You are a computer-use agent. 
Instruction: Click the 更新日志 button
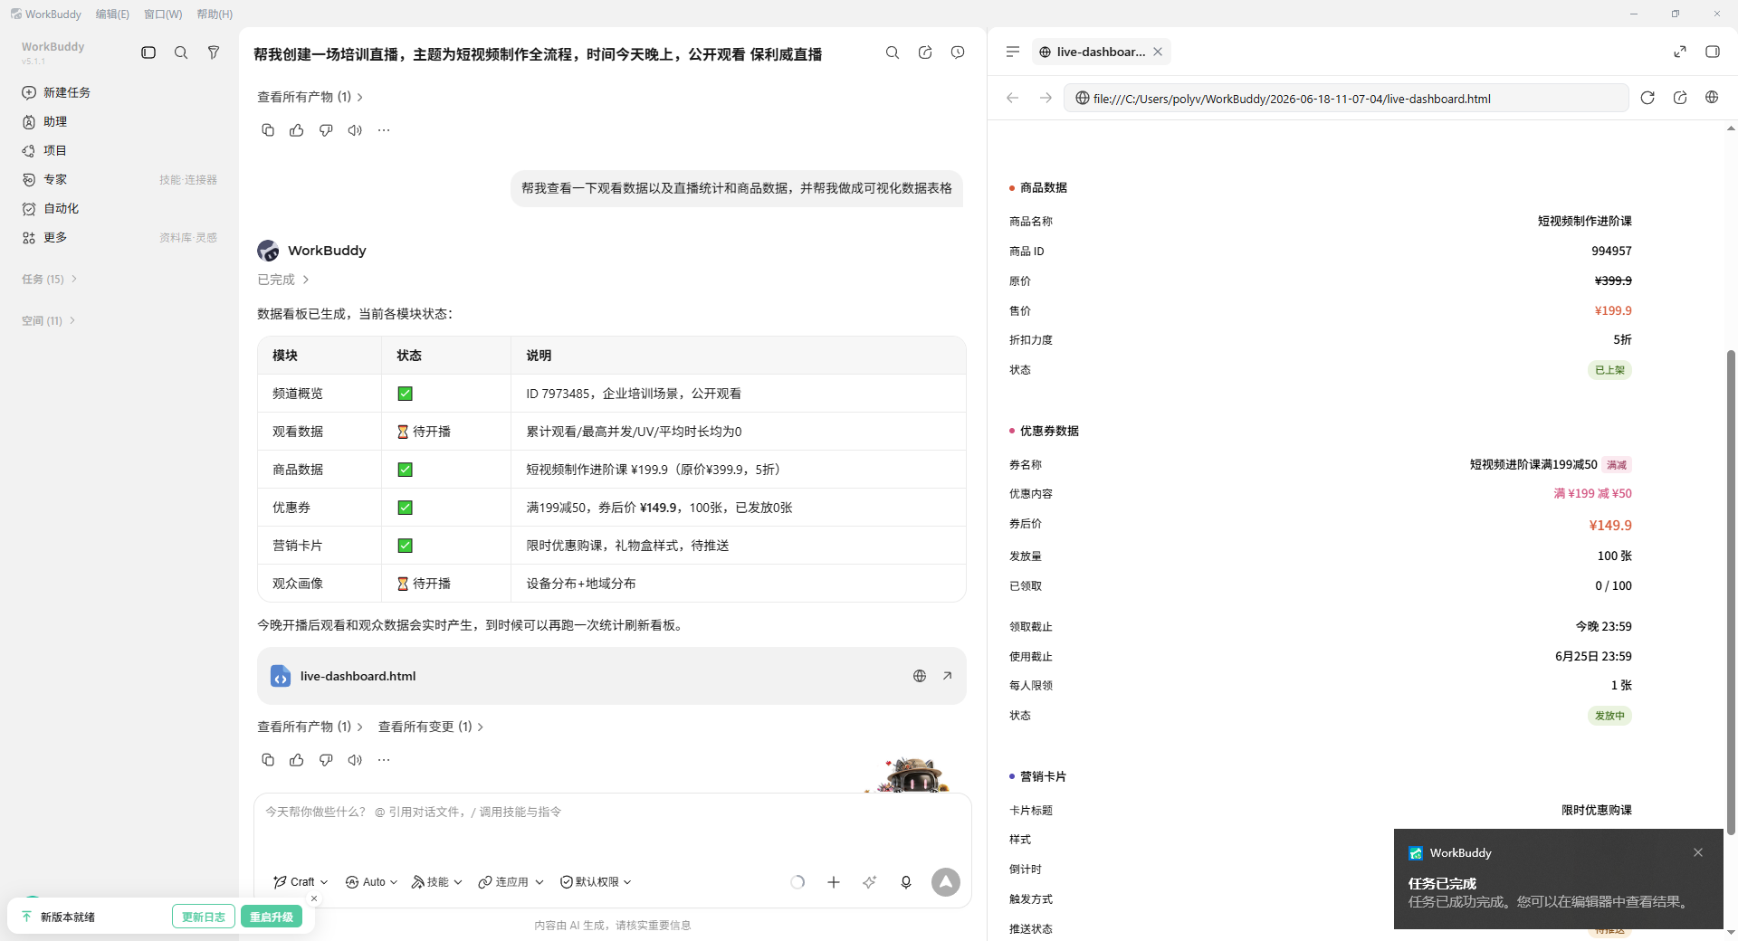pos(204,917)
